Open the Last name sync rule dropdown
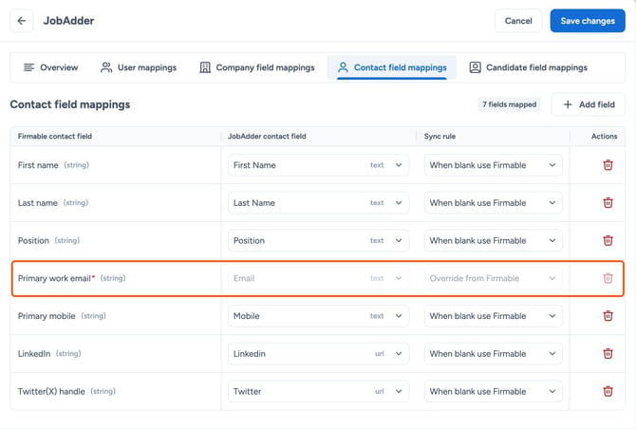The width and height of the screenshot is (636, 429). click(494, 203)
